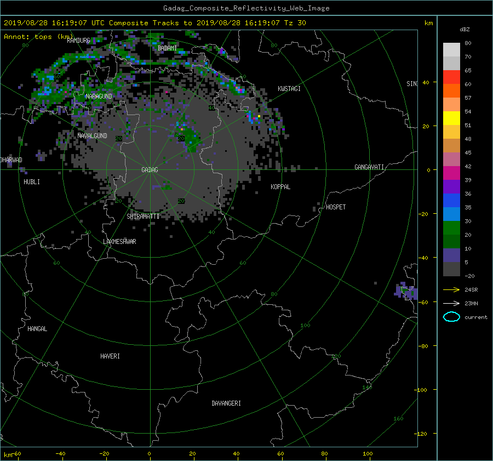Viewport: 493px width, 461px height.
Task: Click the dBZ legend heading
Action: tap(465, 30)
